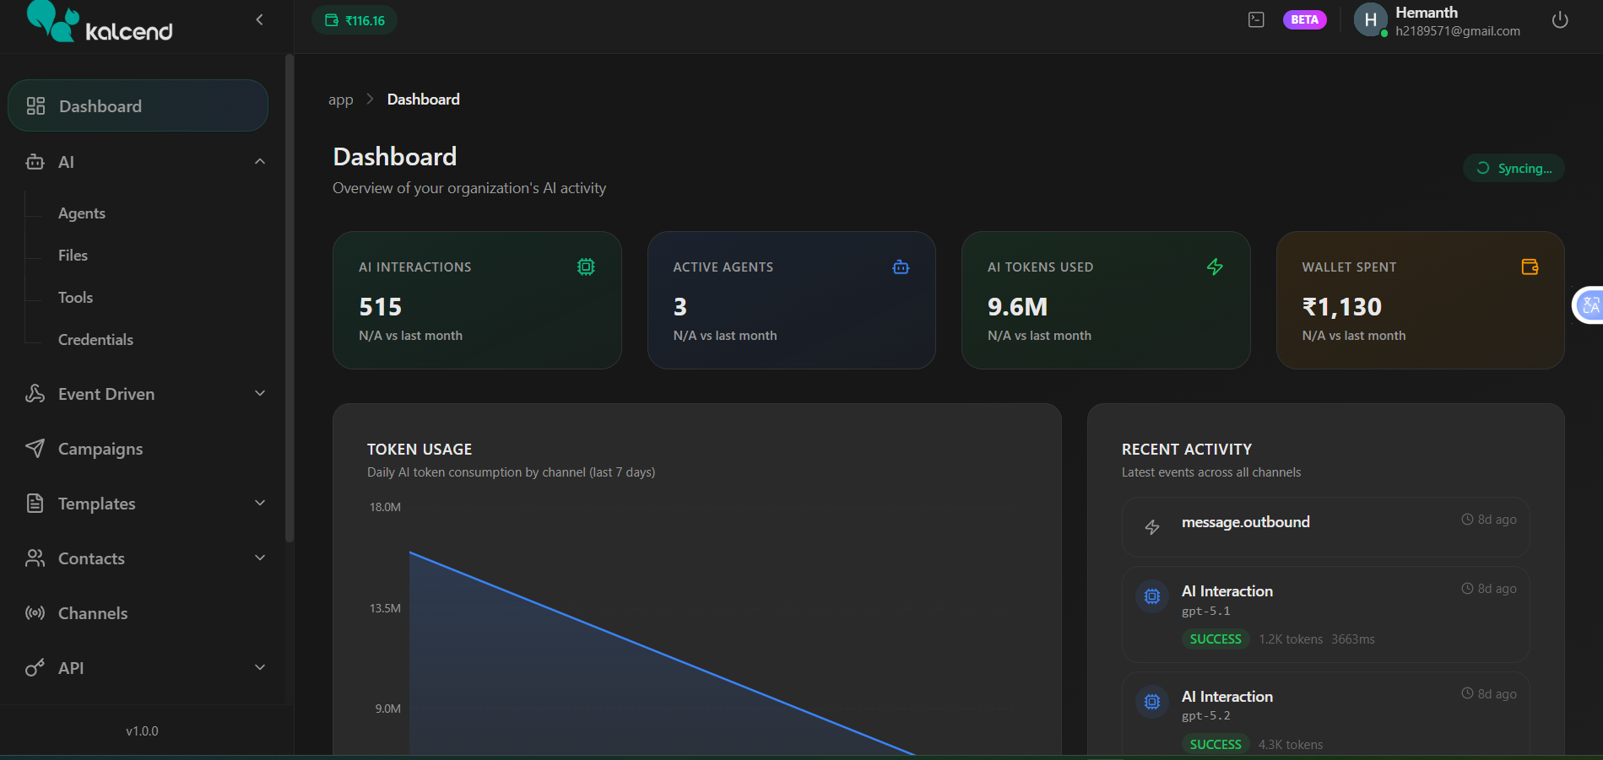
Task: Open Agents under AI
Action: (x=82, y=213)
